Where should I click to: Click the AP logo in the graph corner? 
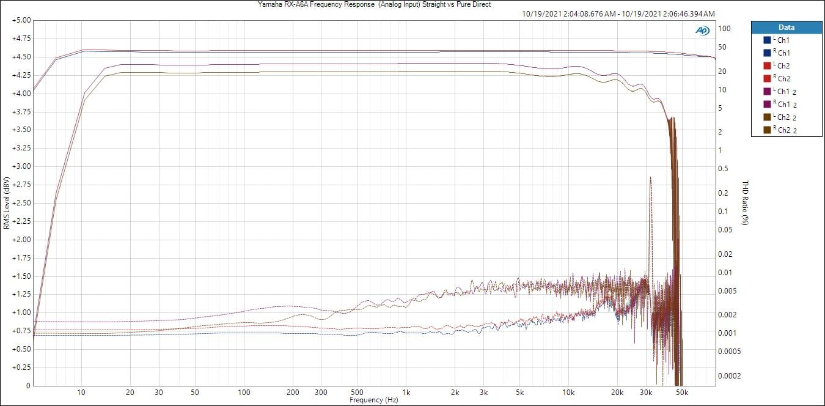point(702,31)
